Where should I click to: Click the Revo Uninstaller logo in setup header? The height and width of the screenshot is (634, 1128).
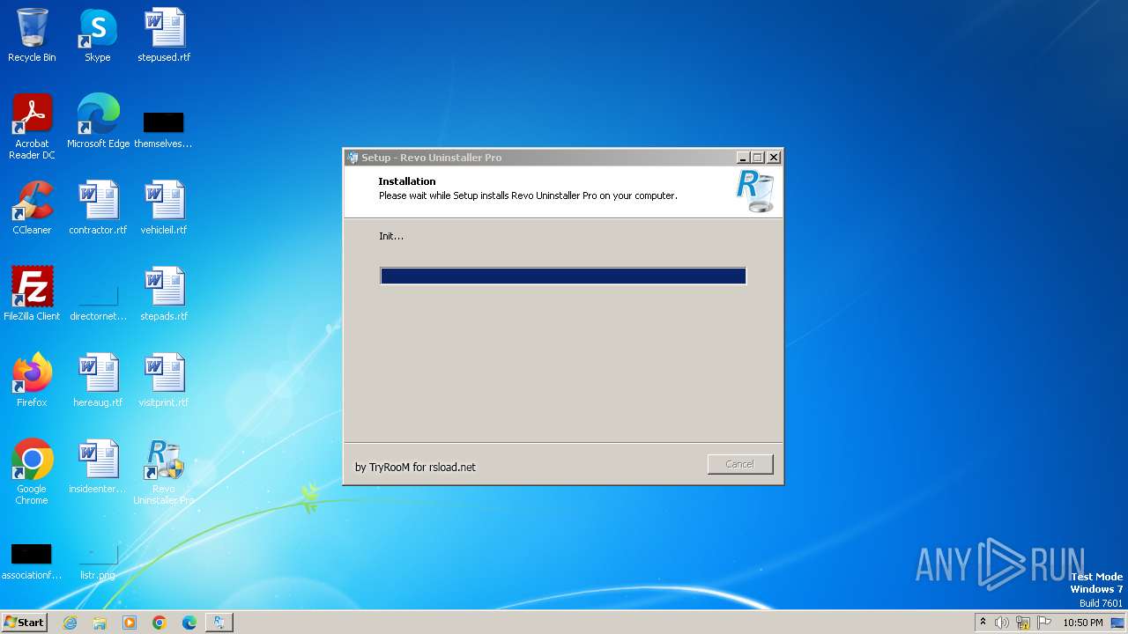754,192
